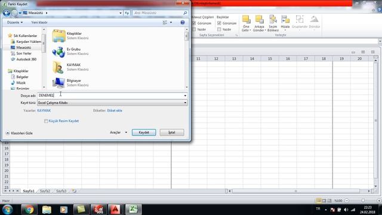Click the search magnifier in Ara: Masaüstü box
Image resolution: width=382 pixels, height=215 pixels.
[185, 13]
